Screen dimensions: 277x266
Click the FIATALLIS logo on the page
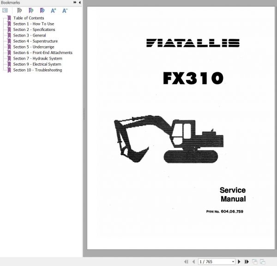pos(193,43)
